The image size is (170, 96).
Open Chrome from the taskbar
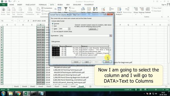(19, 94)
